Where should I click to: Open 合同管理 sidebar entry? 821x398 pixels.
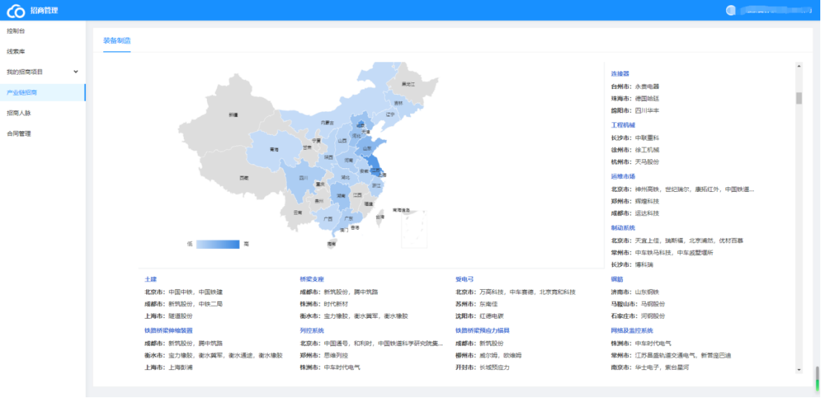pyautogui.click(x=19, y=133)
